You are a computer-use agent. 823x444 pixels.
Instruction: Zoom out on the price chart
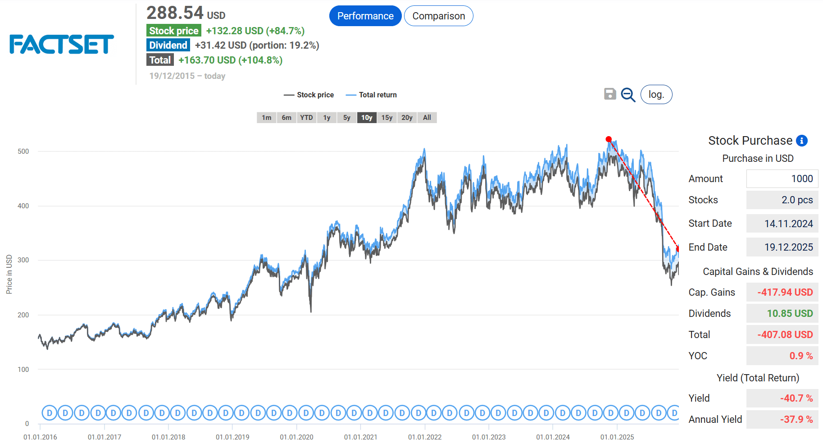(x=628, y=95)
